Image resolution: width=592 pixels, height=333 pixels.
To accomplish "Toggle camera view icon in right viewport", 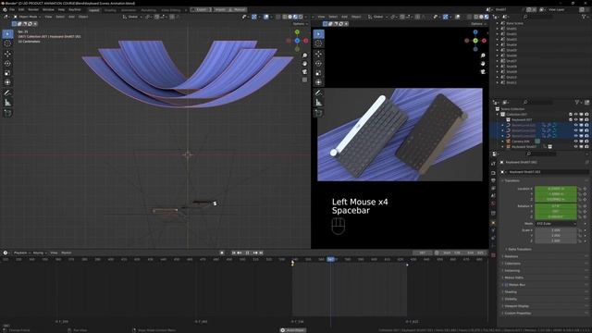I will 483,72.
